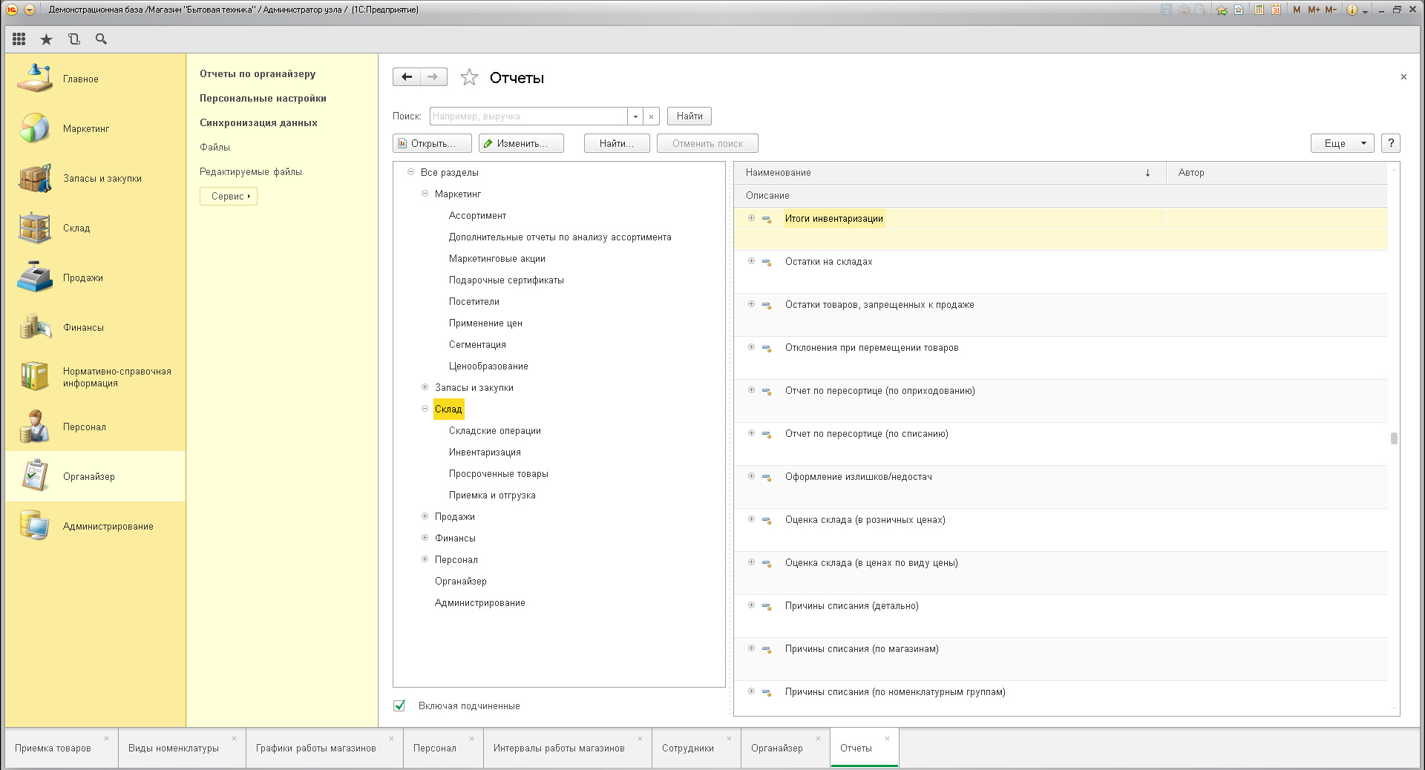Screen dimensions: 1425x770
Task: Expand the Запасы и закупки tree node
Action: click(425, 387)
